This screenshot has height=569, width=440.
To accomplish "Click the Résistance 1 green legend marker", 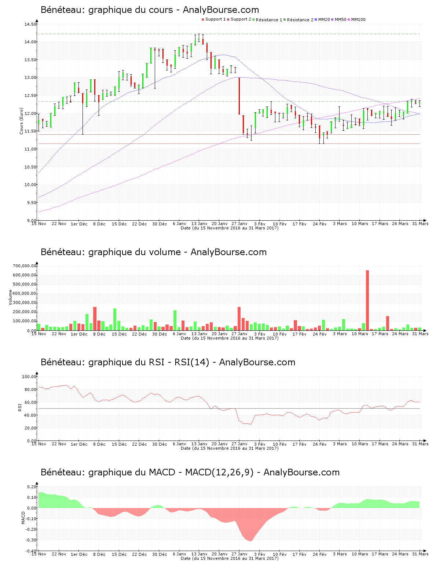I will (x=253, y=19).
